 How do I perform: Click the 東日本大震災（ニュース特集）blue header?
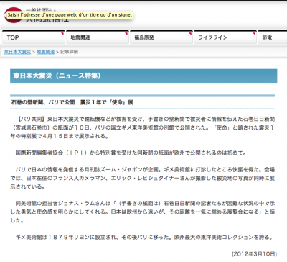[143, 76]
